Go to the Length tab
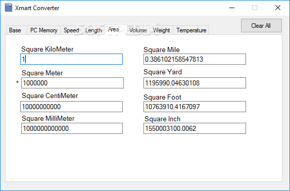Viewport: 290px width, 191px height. (93, 30)
